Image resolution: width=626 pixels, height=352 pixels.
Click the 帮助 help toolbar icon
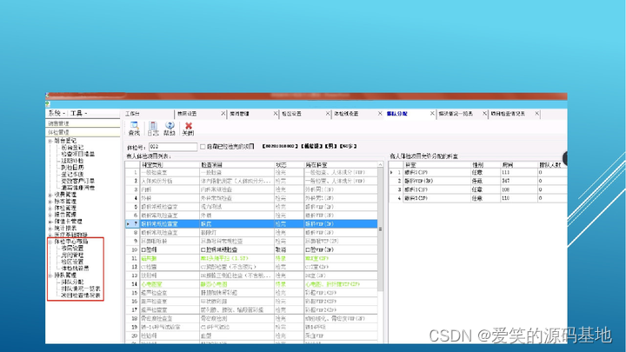click(170, 129)
